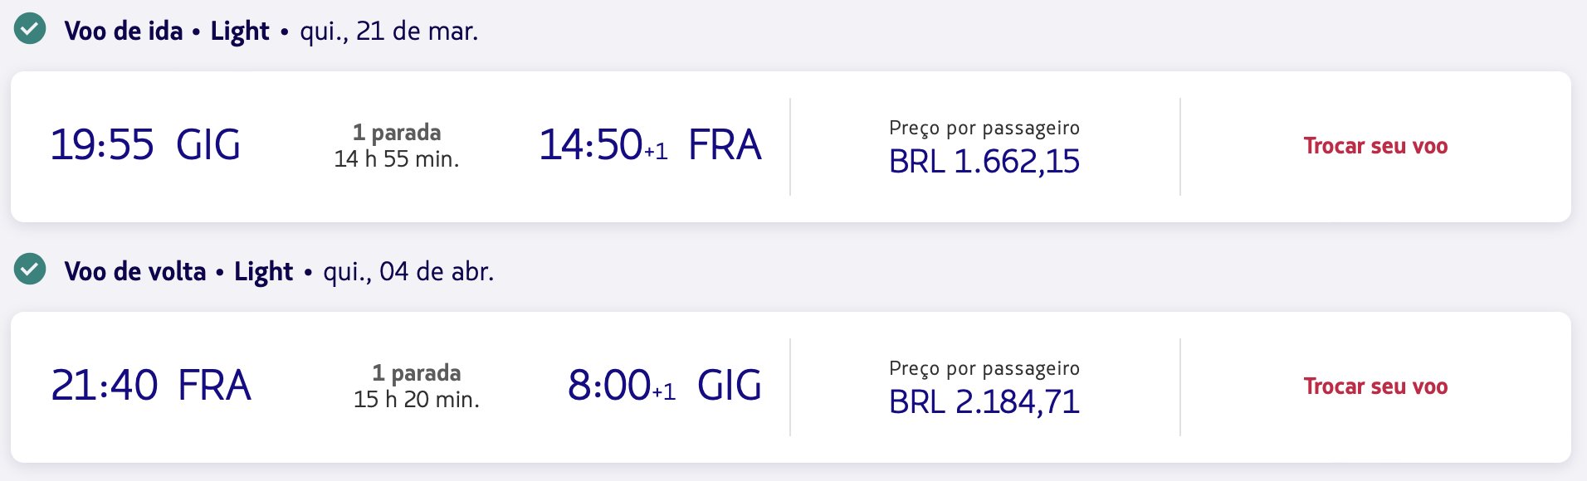Screen dimensions: 1587x481
Task: Click the +1 day indicator after 8:00
Action: [x=664, y=392]
